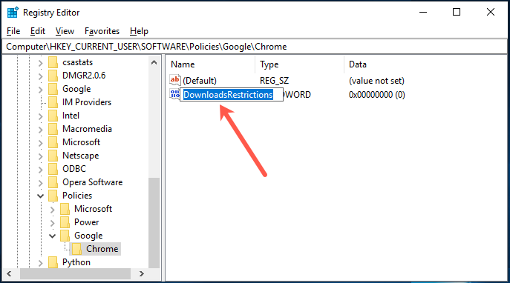
Task: Click the Policies folder icon
Action: tap(53, 196)
